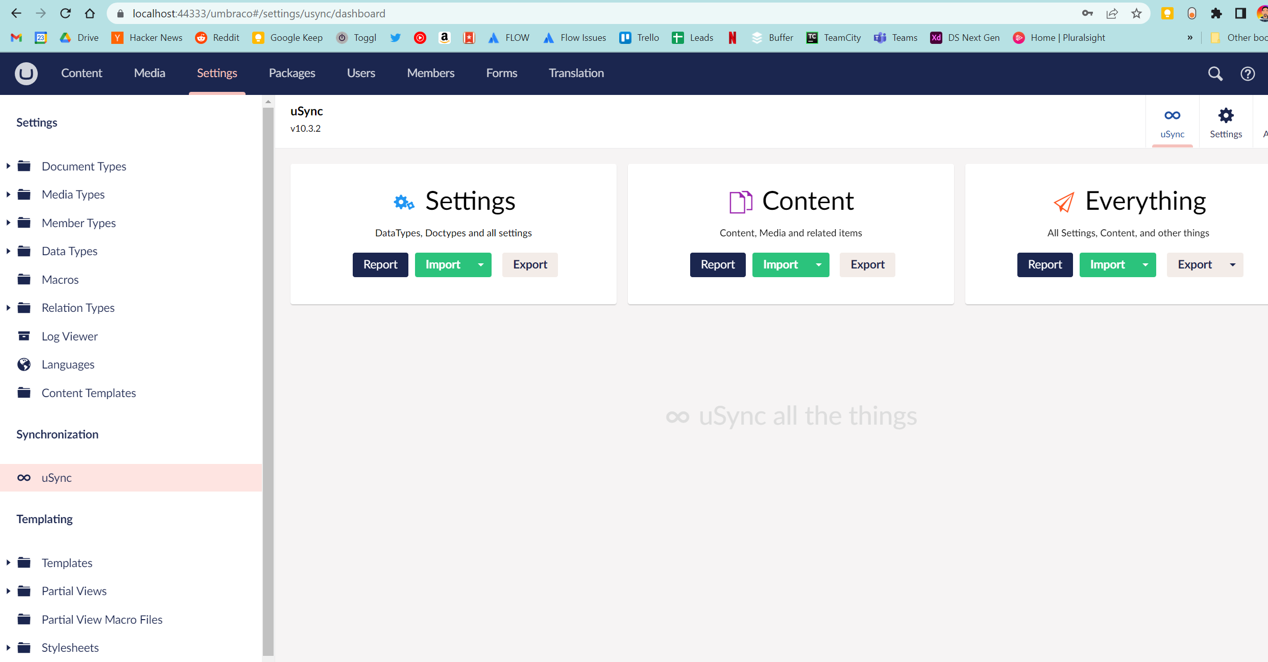Viewport: 1268px width, 662px height.
Task: Open Languages globe item in tree
Action: [68, 364]
